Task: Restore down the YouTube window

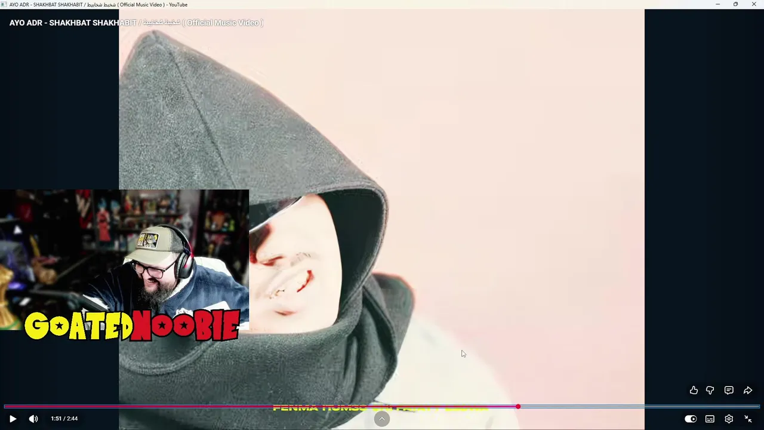Action: click(x=735, y=4)
